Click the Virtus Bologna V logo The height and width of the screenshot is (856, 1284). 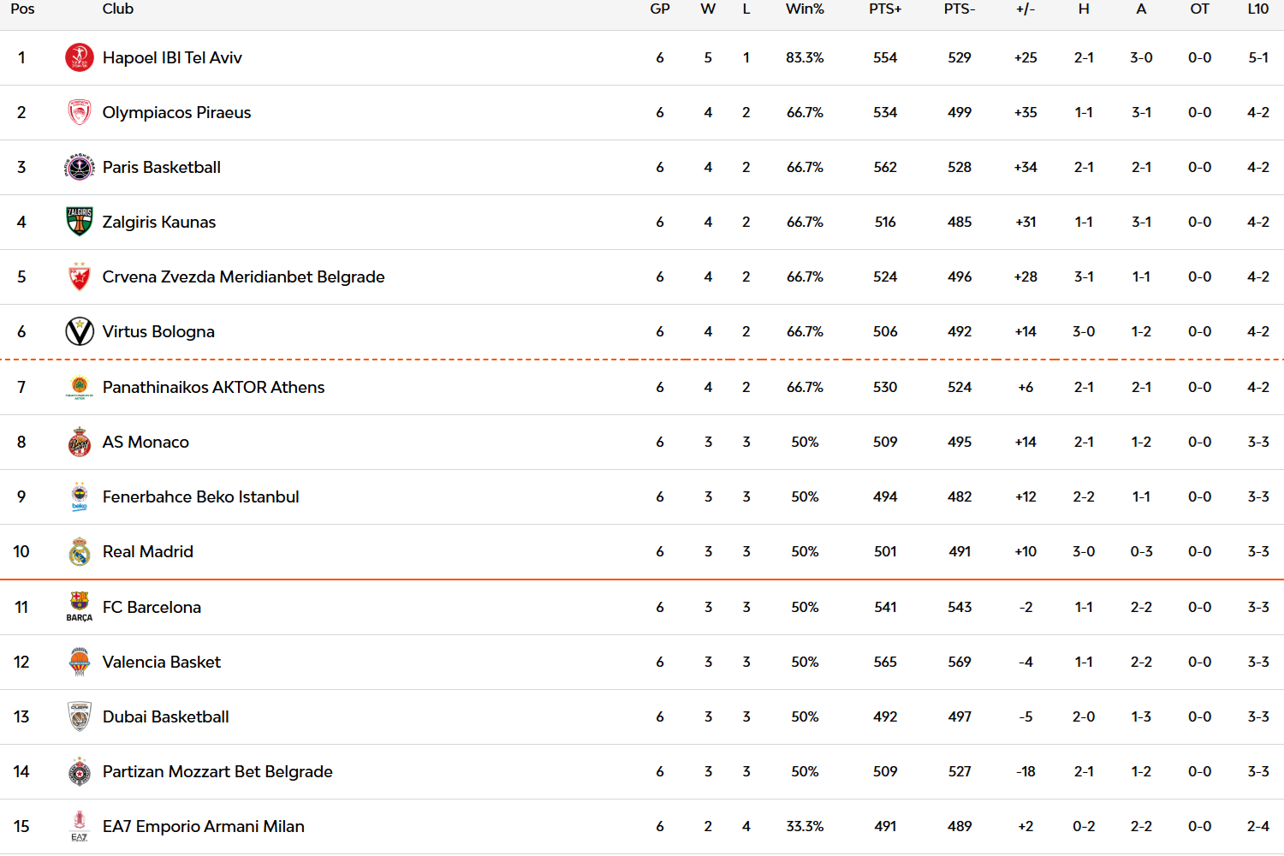[x=80, y=331]
